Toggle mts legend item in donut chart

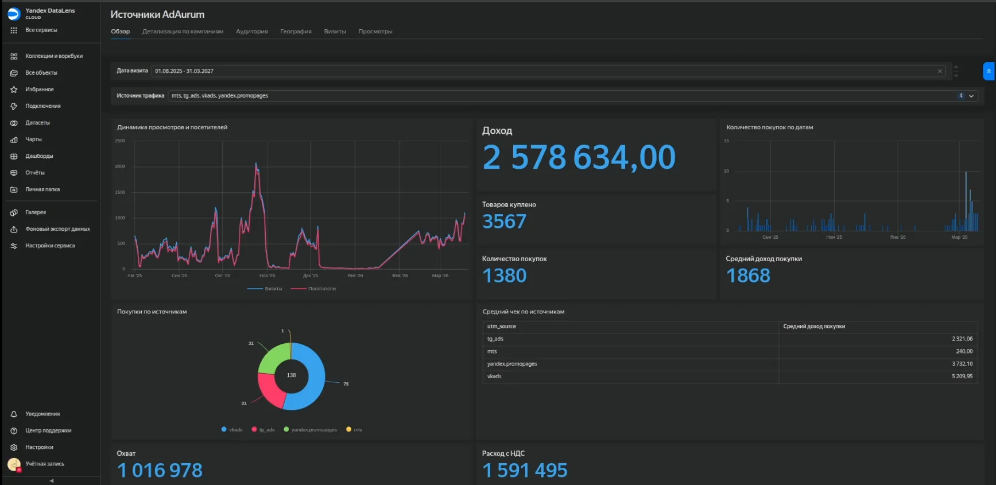354,429
